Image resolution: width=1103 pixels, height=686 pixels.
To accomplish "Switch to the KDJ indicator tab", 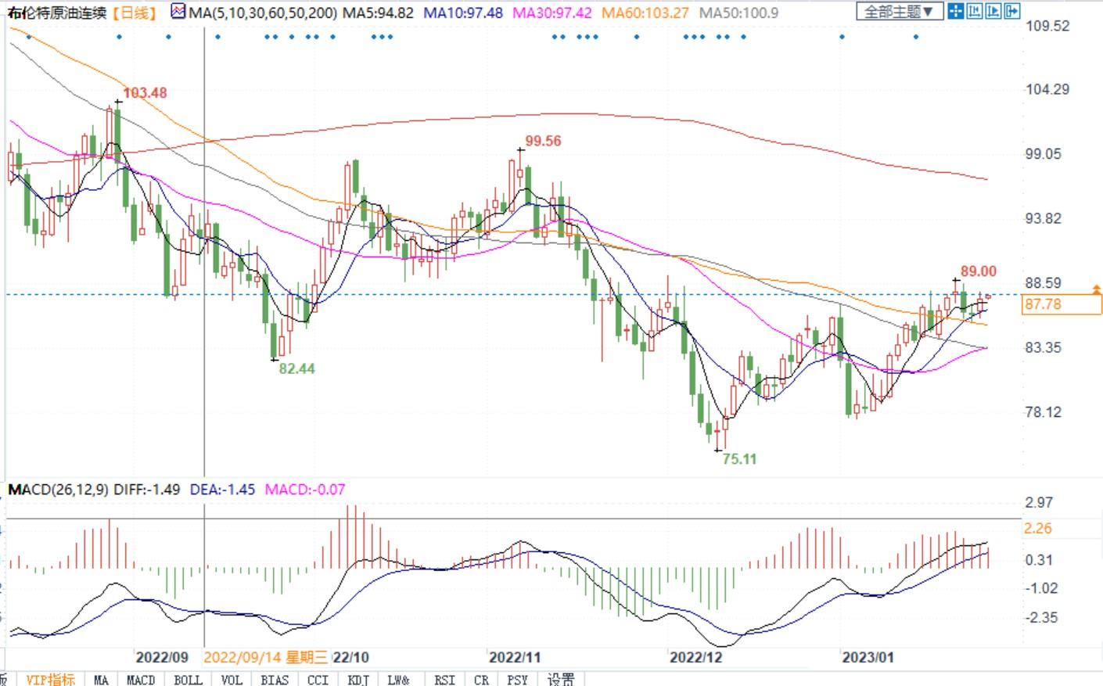I will 358,679.
